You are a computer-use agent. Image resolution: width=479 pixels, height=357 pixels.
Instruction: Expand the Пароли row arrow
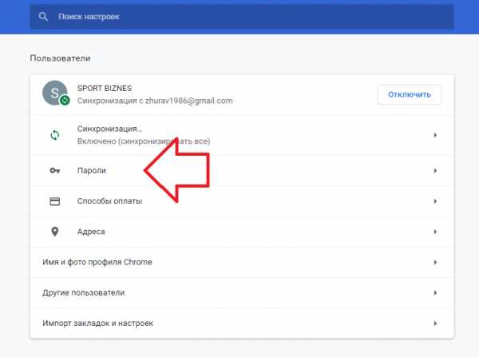435,171
